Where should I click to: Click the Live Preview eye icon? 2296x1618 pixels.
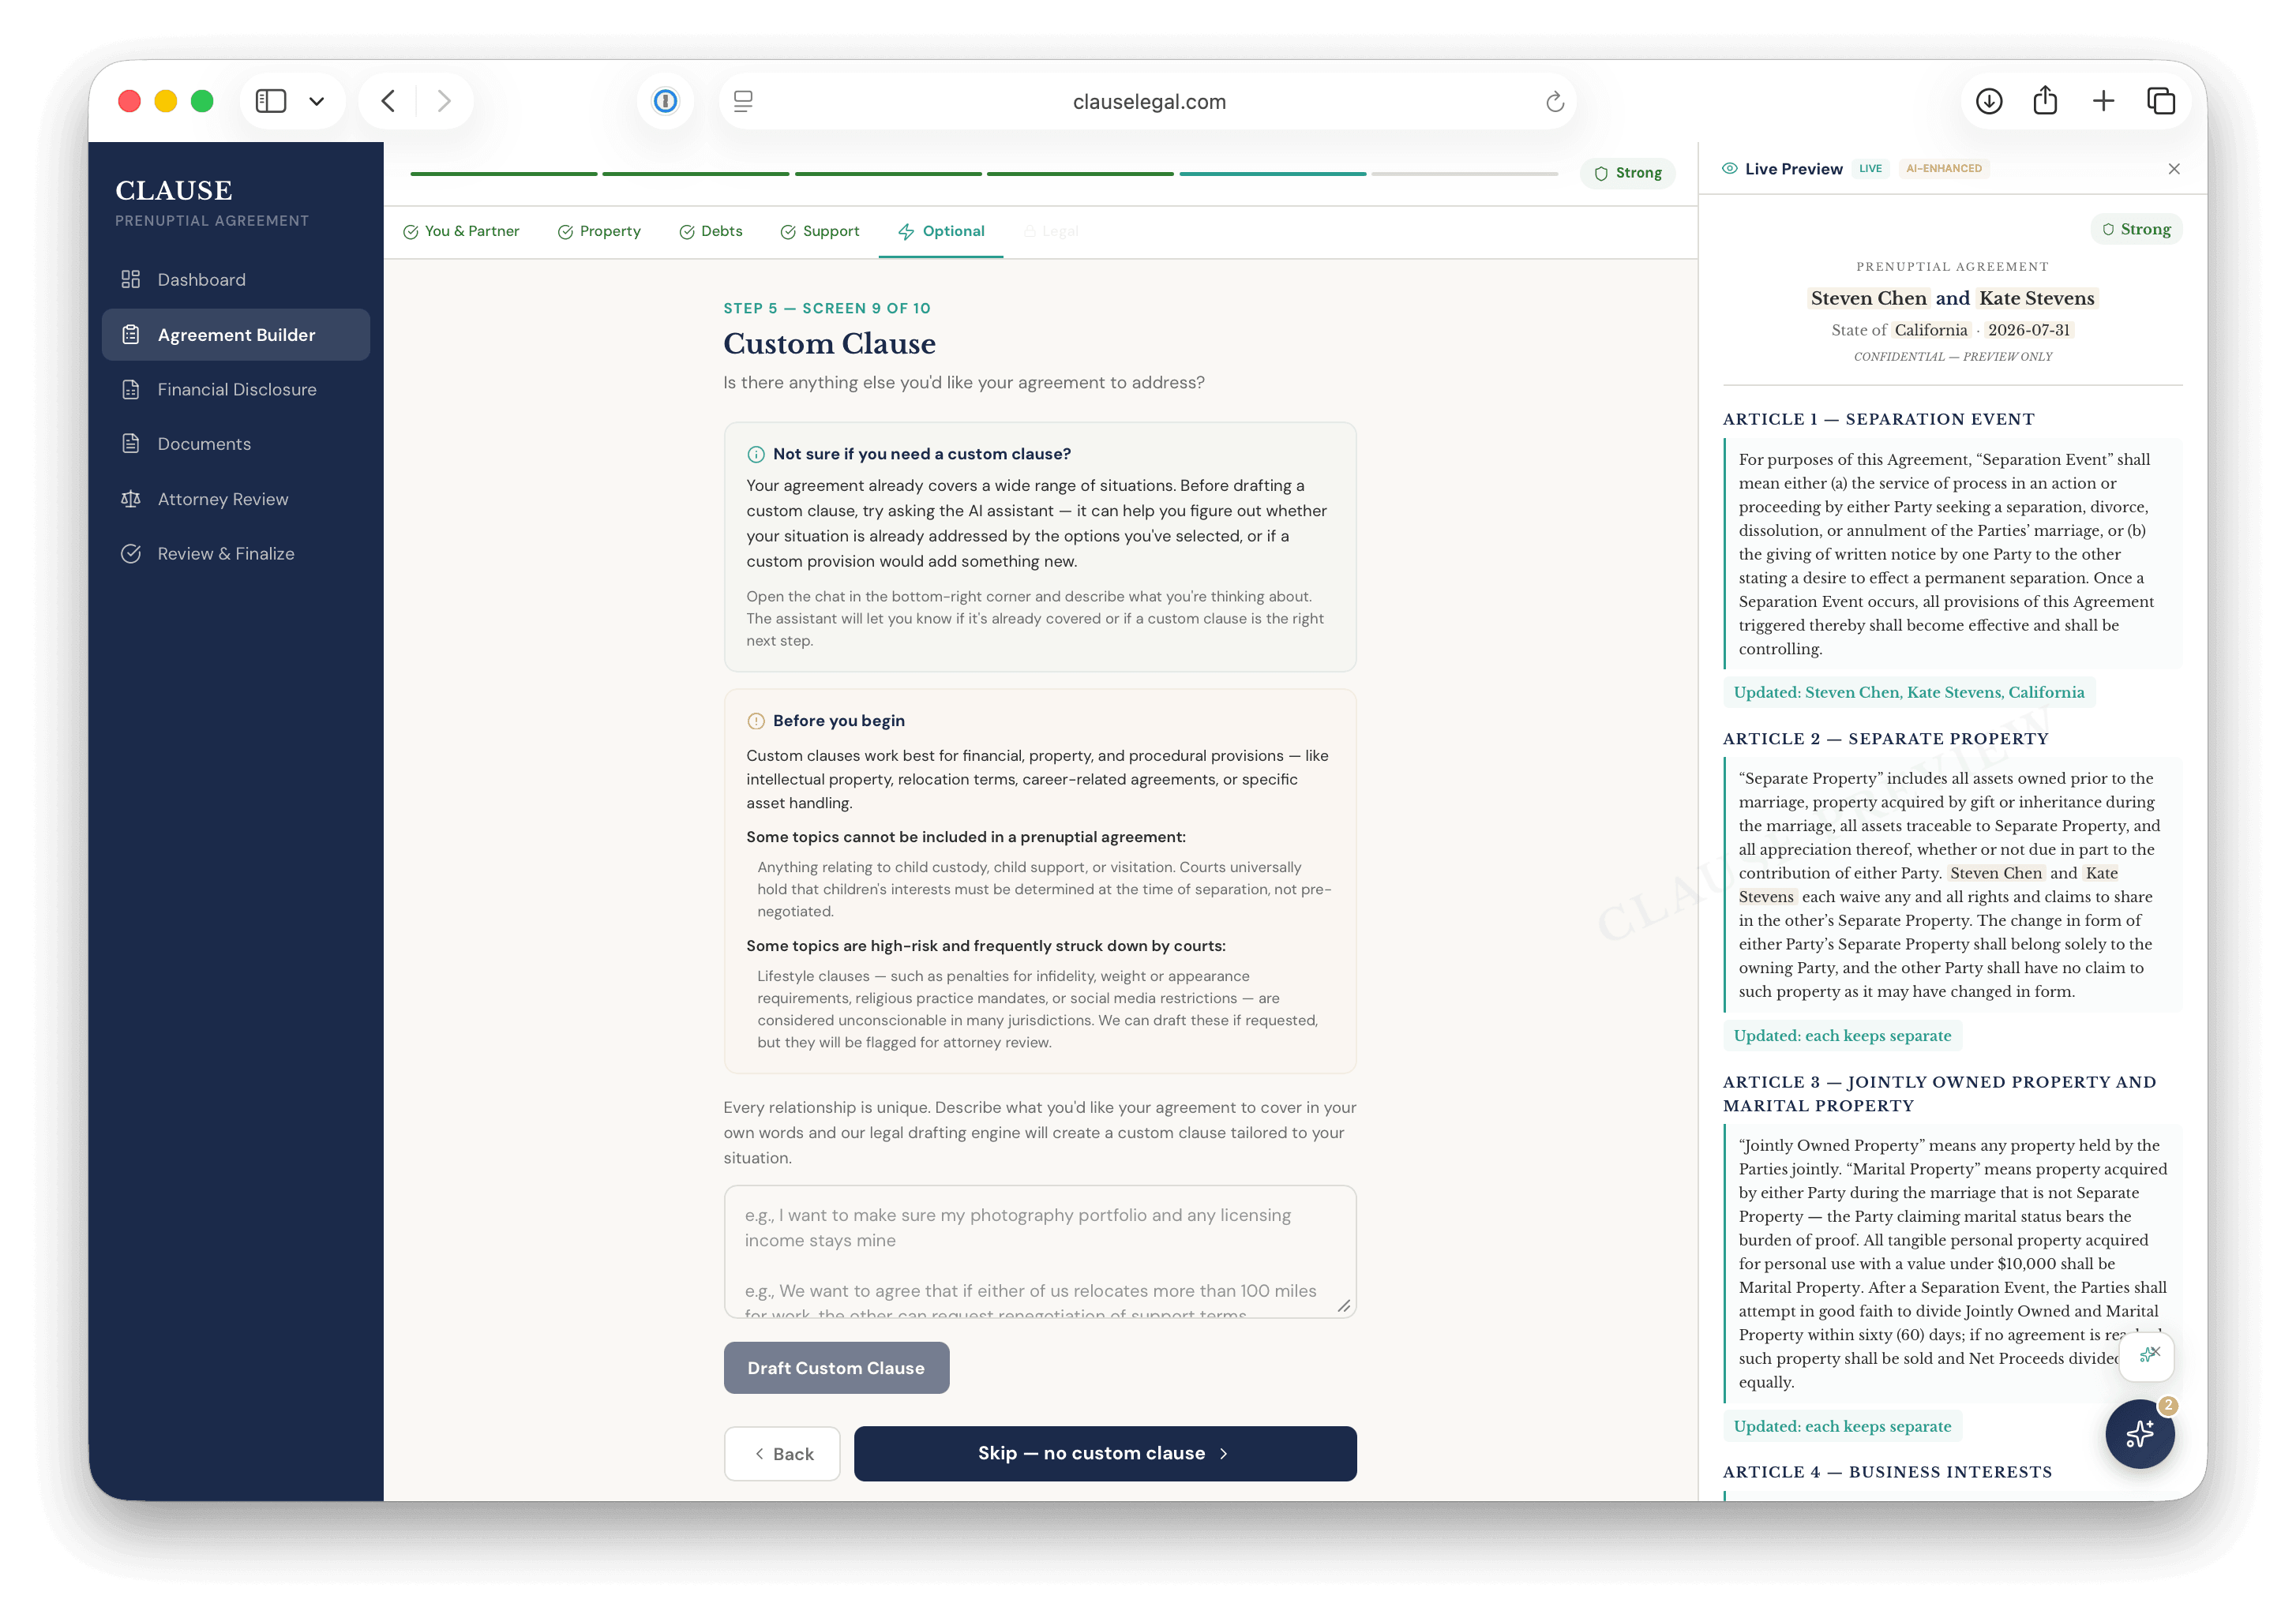pos(1729,169)
